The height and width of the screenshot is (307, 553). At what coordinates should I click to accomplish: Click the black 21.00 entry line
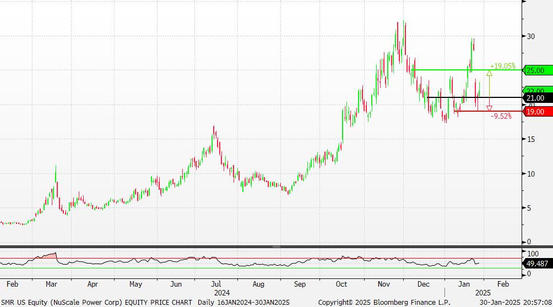click(x=474, y=97)
